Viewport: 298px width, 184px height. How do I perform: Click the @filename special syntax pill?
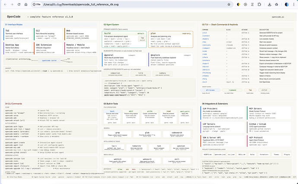pos(210,90)
